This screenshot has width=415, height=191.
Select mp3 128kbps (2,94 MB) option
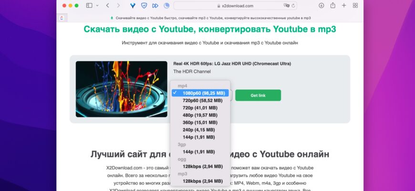pos(202,181)
